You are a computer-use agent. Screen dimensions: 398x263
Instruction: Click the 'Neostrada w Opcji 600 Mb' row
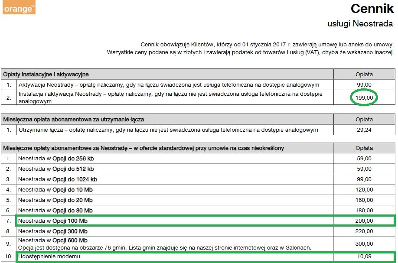coord(52,240)
